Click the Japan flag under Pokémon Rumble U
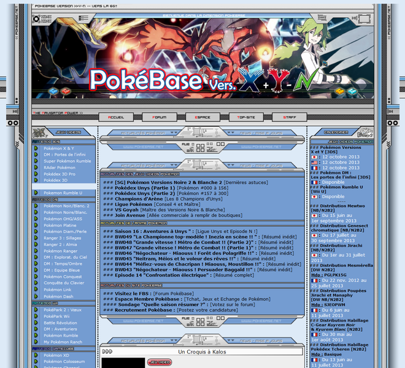This screenshot has height=368, width=405. [x=314, y=197]
